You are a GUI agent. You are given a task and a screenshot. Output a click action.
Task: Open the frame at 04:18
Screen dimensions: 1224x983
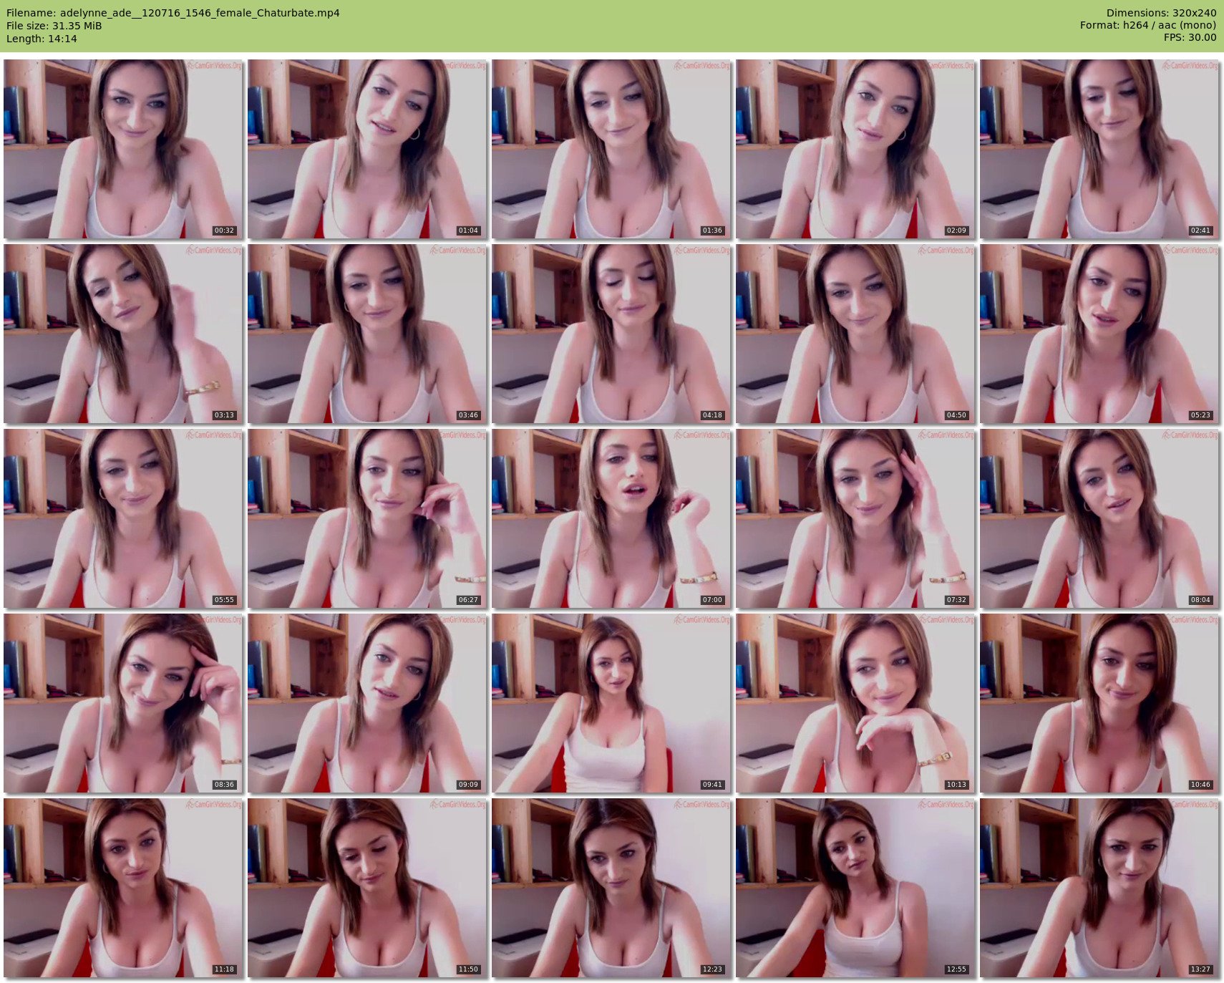(611, 334)
